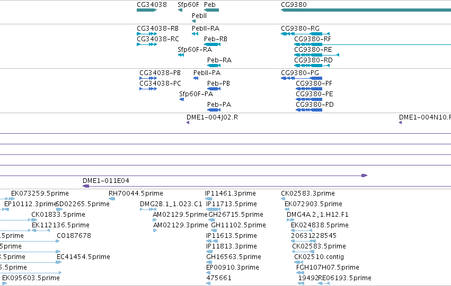This screenshot has width=451, height=286.
Task: Click protein CG34038-PB
Action: pos(148,78)
